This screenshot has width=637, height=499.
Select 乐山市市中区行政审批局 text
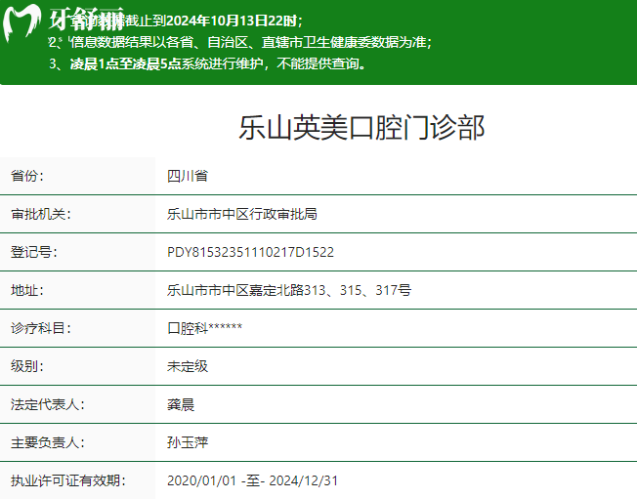242,214
